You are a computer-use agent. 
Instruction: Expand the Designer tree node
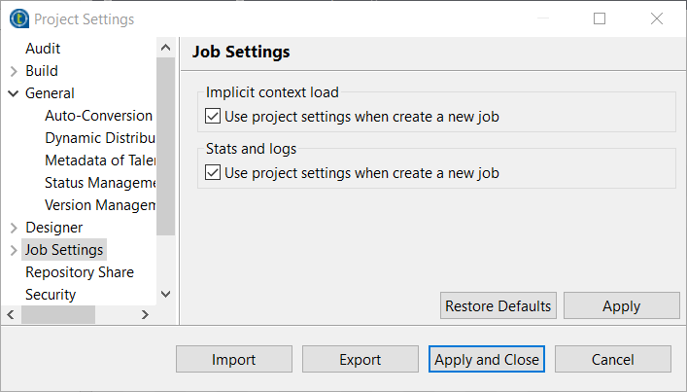14,228
